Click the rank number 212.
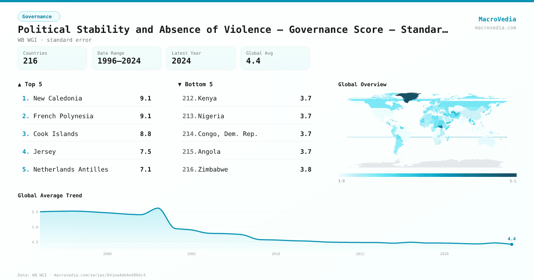The width and height of the screenshot is (534, 280). pyautogui.click(x=190, y=98)
